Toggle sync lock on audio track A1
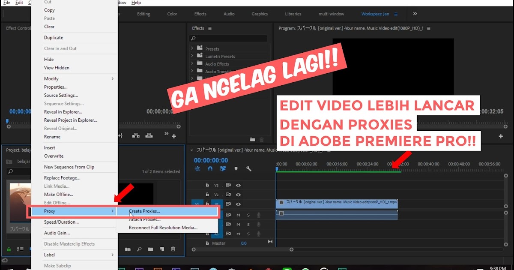Viewport: 514px width, 270px height. pos(228,215)
